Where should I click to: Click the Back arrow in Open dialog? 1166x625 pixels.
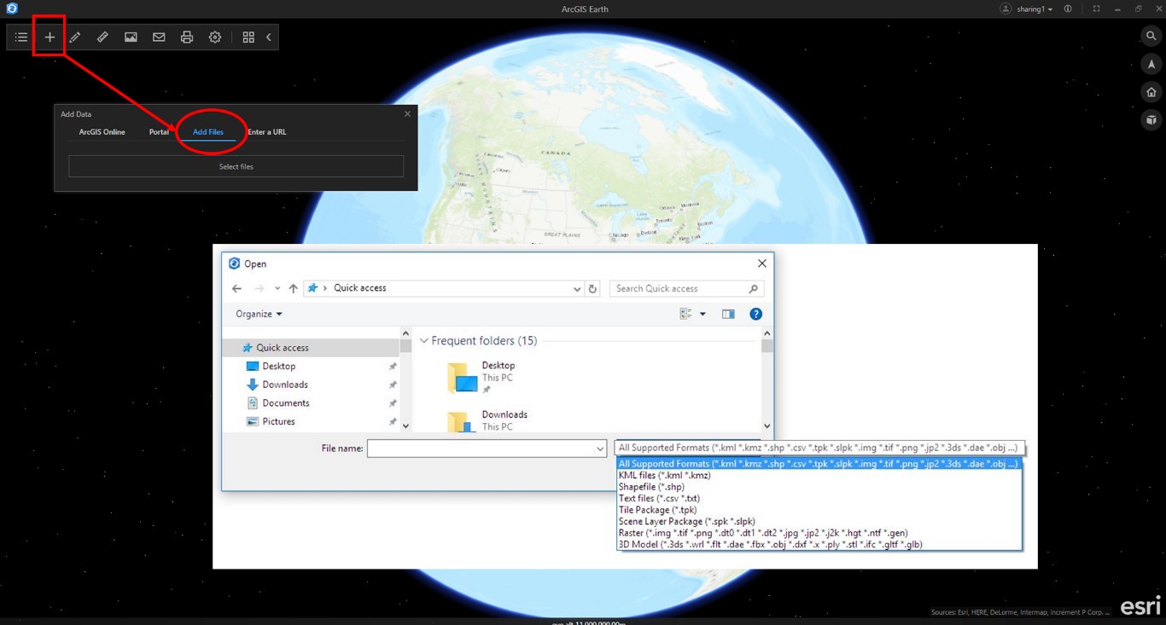pyautogui.click(x=237, y=288)
